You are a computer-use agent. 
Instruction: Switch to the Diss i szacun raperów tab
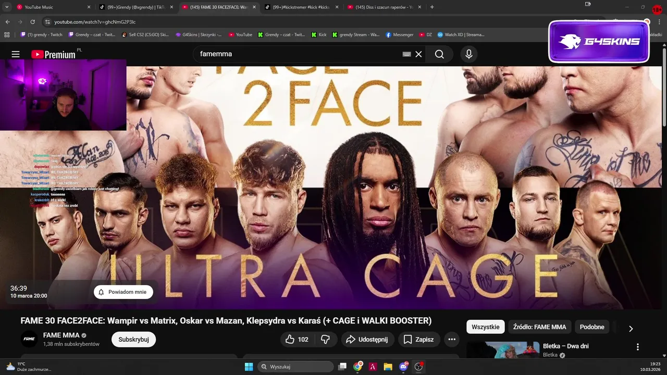click(x=384, y=7)
